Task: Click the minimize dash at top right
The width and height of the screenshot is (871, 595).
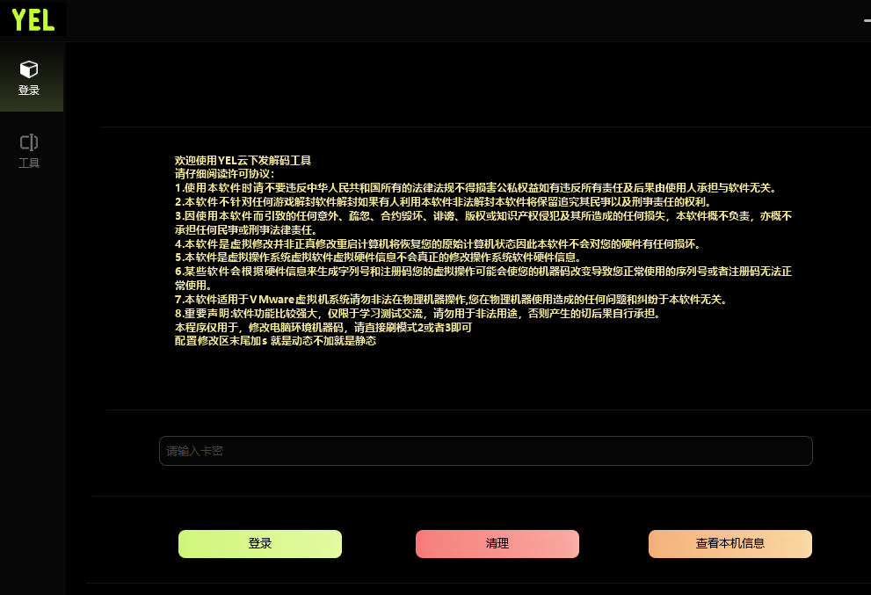Action: (x=866, y=19)
